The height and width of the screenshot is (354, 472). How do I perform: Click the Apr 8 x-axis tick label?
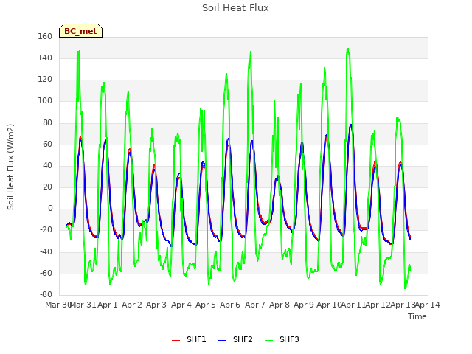click(280, 305)
